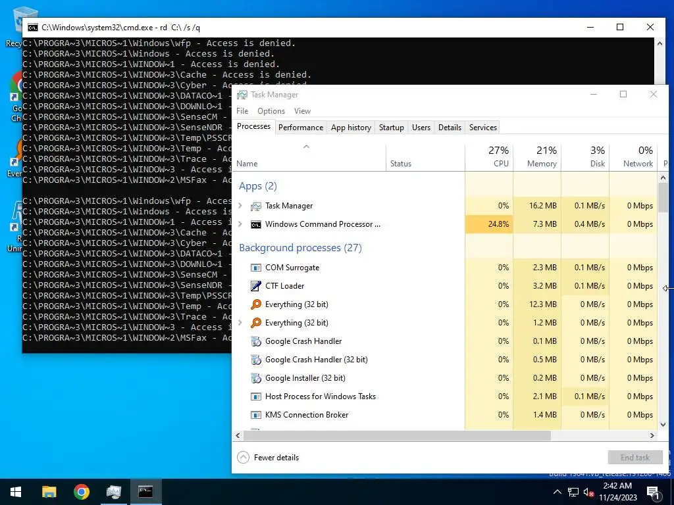Viewport: 674px width, 505px height.
Task: Click the End task button
Action: 635,458
